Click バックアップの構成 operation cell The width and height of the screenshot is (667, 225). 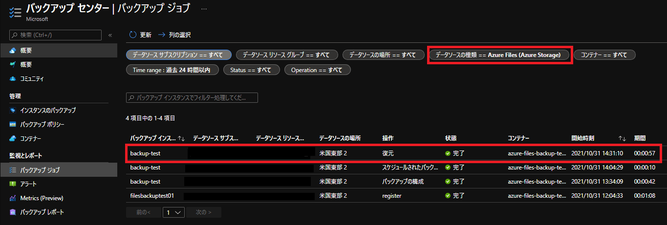click(403, 182)
